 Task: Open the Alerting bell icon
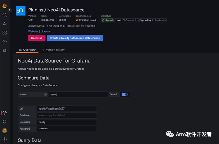tap(4, 51)
